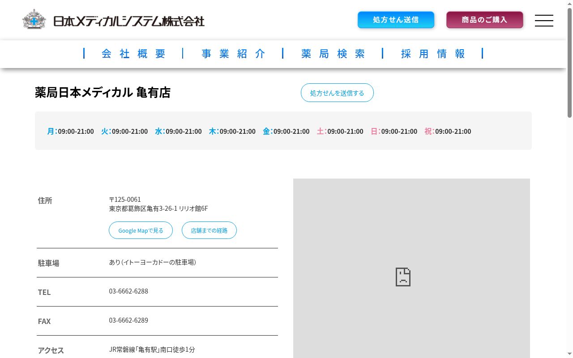This screenshot has height=358, width=573.
Task: Open the 会社概要 menu item
Action: [x=134, y=54]
